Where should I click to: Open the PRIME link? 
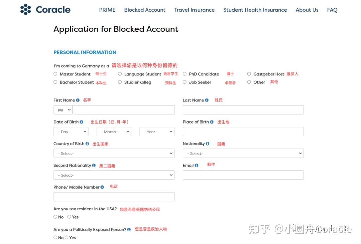click(107, 10)
